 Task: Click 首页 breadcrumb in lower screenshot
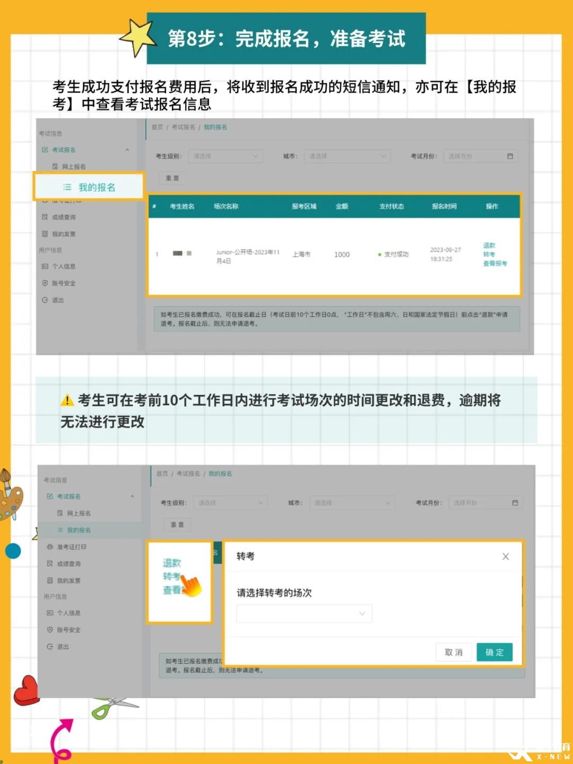162,474
